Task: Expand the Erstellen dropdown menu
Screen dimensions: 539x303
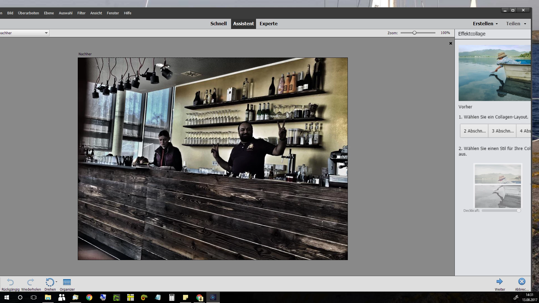Action: pyautogui.click(x=485, y=24)
